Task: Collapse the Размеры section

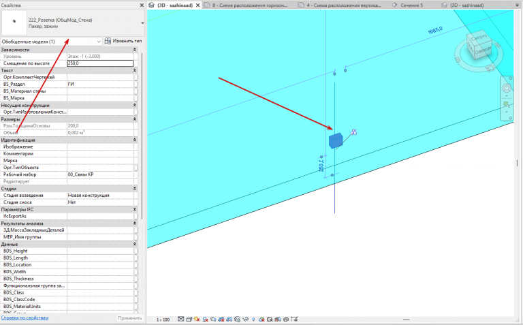Action: pyautogui.click(x=135, y=119)
